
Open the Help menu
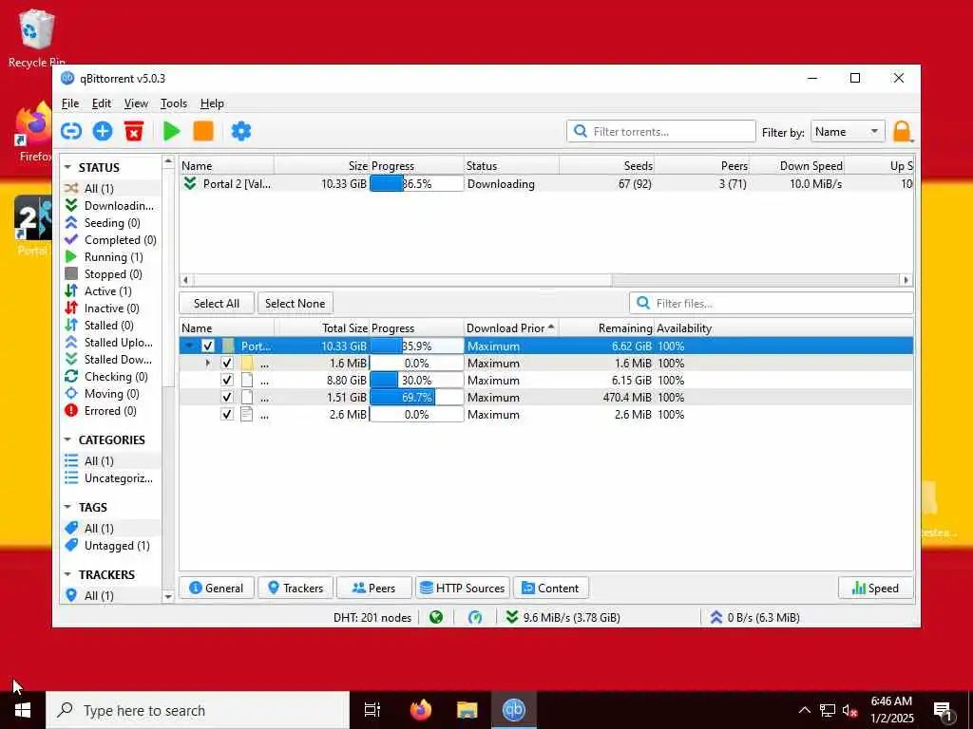click(212, 103)
